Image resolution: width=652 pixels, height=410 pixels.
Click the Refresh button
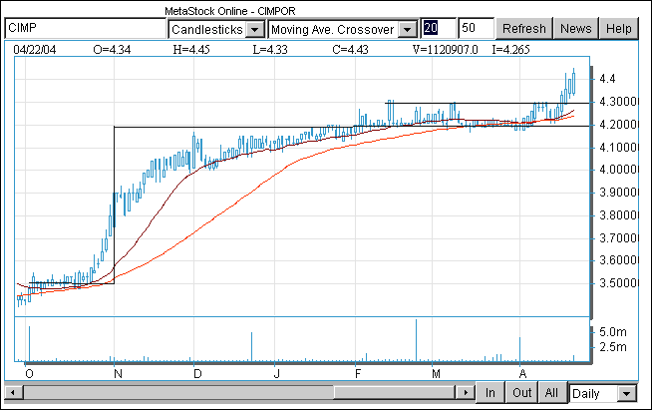pyautogui.click(x=524, y=29)
